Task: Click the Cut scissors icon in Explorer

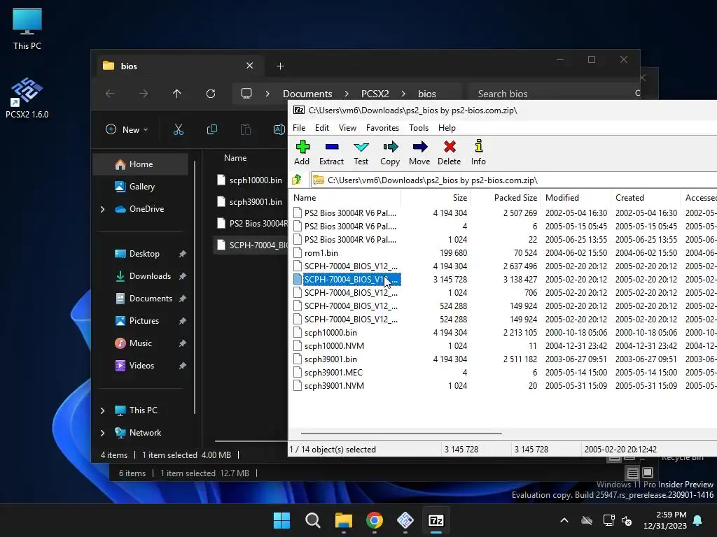Action: coord(179,129)
